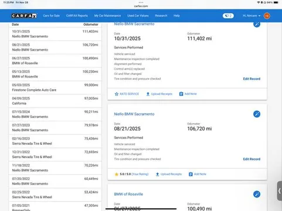Tap the battery indicator in status bar

276,2
